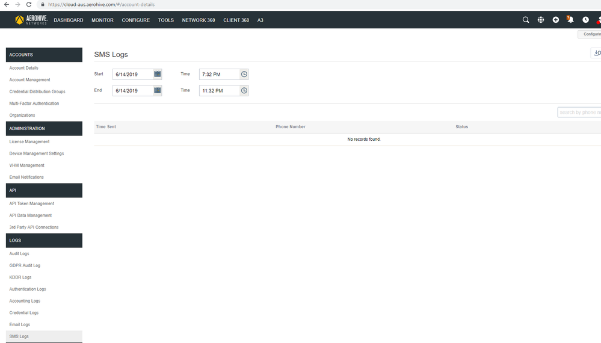Open calendar picker for Start date
Image resolution: width=601 pixels, height=343 pixels.
point(158,74)
